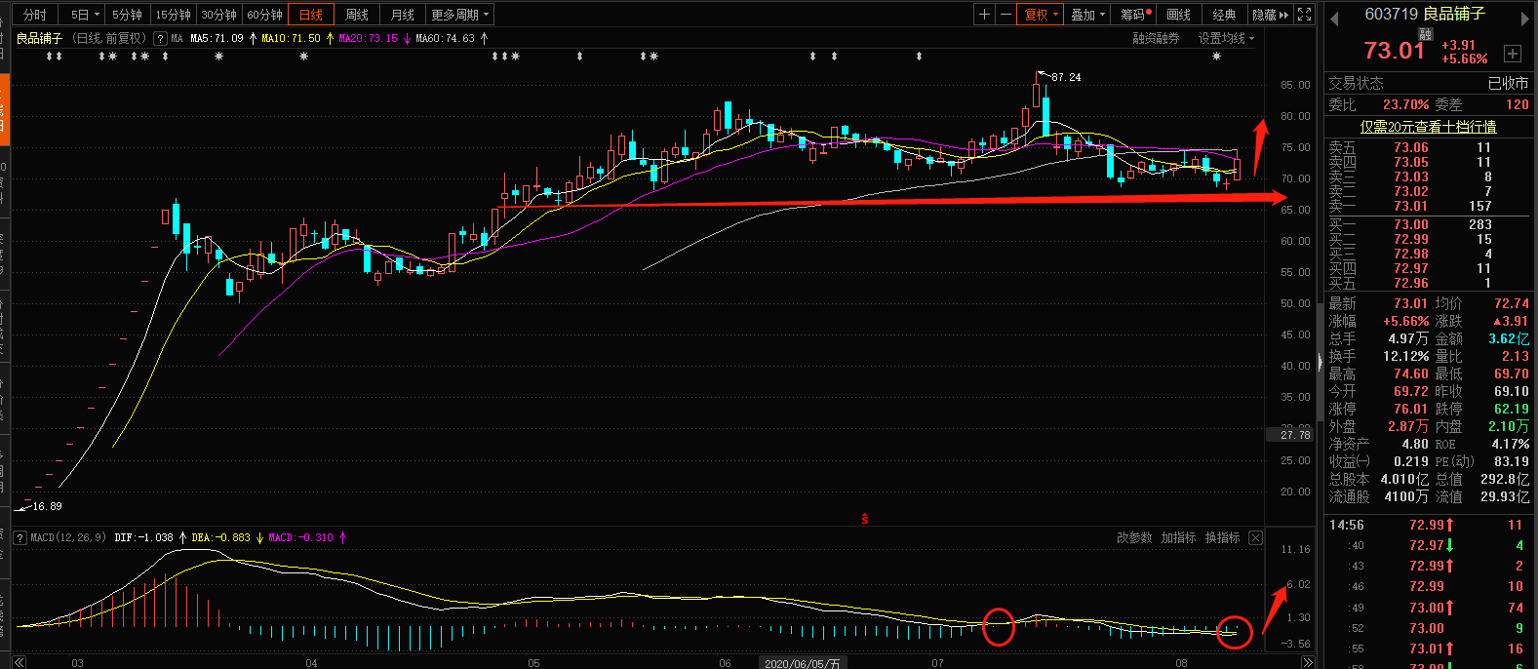Enter fullscreen chart mode
The image size is (1538, 669).
tap(1305, 15)
